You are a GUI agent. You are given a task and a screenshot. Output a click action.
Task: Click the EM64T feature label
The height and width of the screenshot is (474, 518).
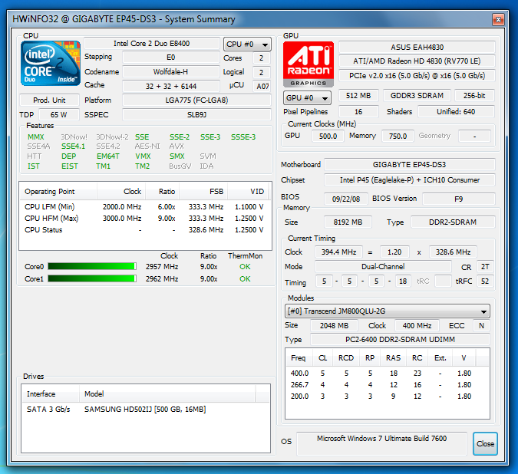coord(108,156)
